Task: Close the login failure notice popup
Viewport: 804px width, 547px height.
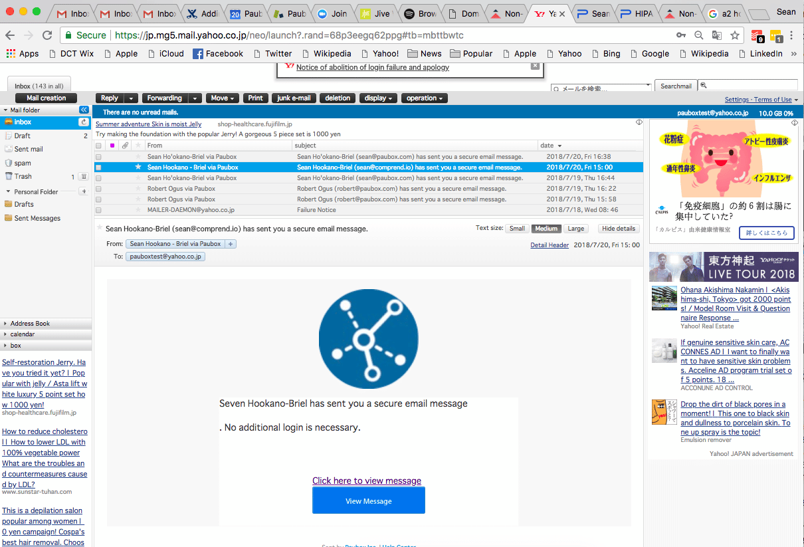Action: 535,66
